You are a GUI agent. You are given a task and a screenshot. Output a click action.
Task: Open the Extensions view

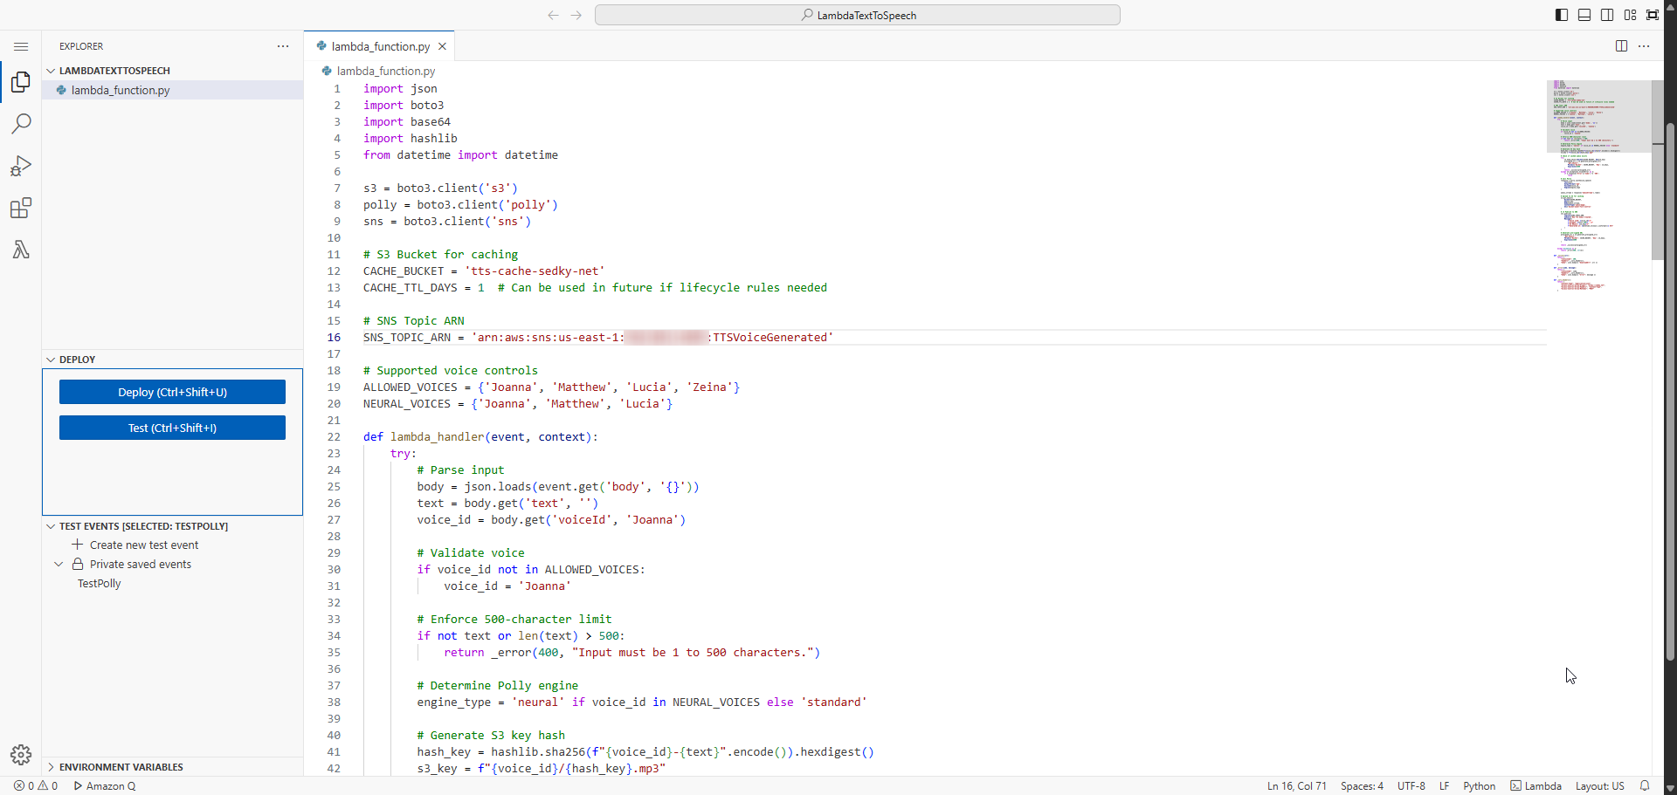pos(21,208)
